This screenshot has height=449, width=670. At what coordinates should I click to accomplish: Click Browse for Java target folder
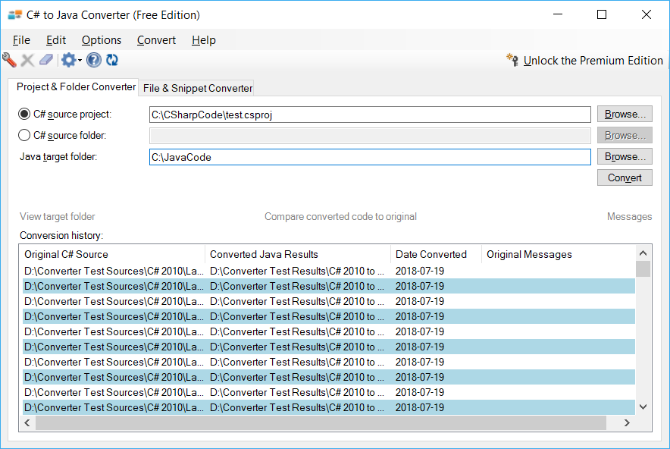click(625, 156)
